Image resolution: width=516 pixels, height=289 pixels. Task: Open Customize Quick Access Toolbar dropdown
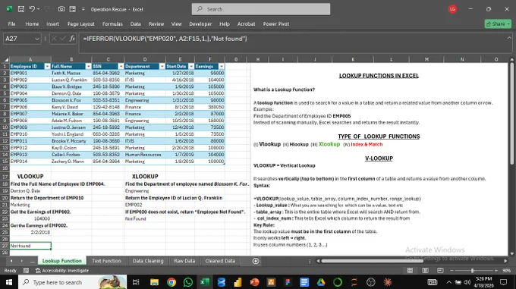tap(83, 9)
